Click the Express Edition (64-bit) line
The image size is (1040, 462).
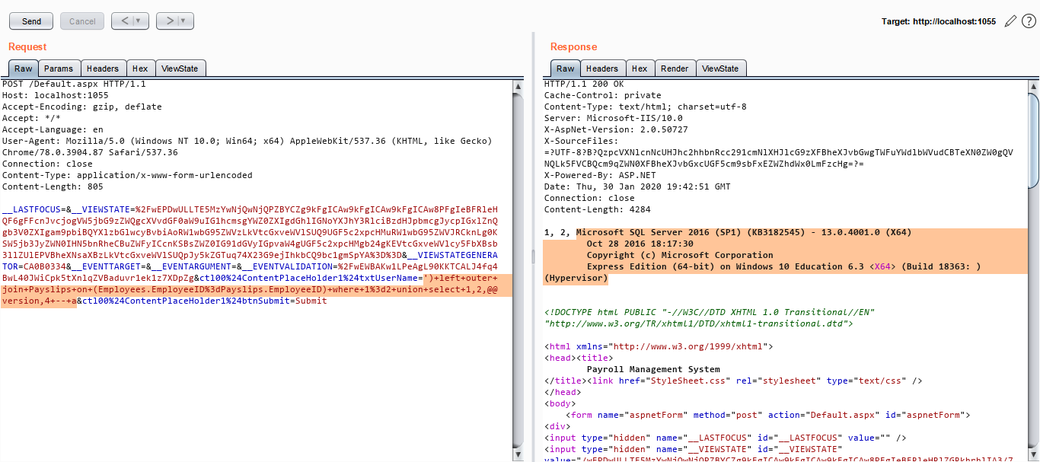point(784,266)
